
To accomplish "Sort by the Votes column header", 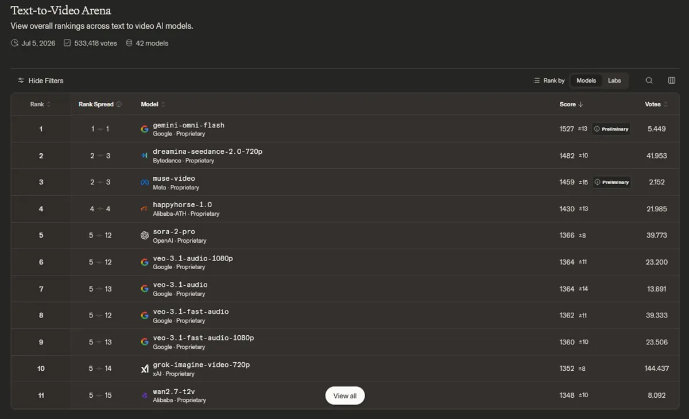I will click(x=656, y=104).
